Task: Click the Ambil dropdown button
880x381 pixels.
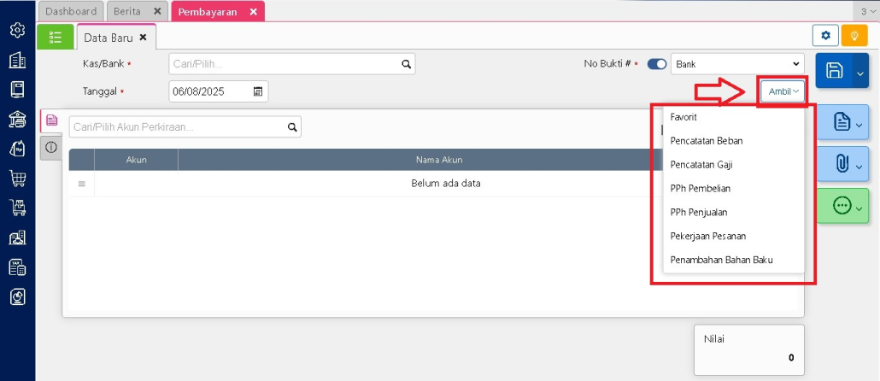Action: 783,91
